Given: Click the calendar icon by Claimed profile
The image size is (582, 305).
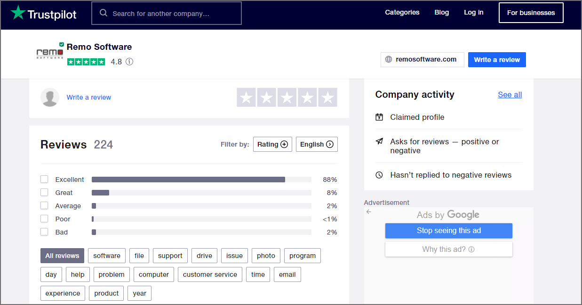Looking at the screenshot, I should [379, 117].
